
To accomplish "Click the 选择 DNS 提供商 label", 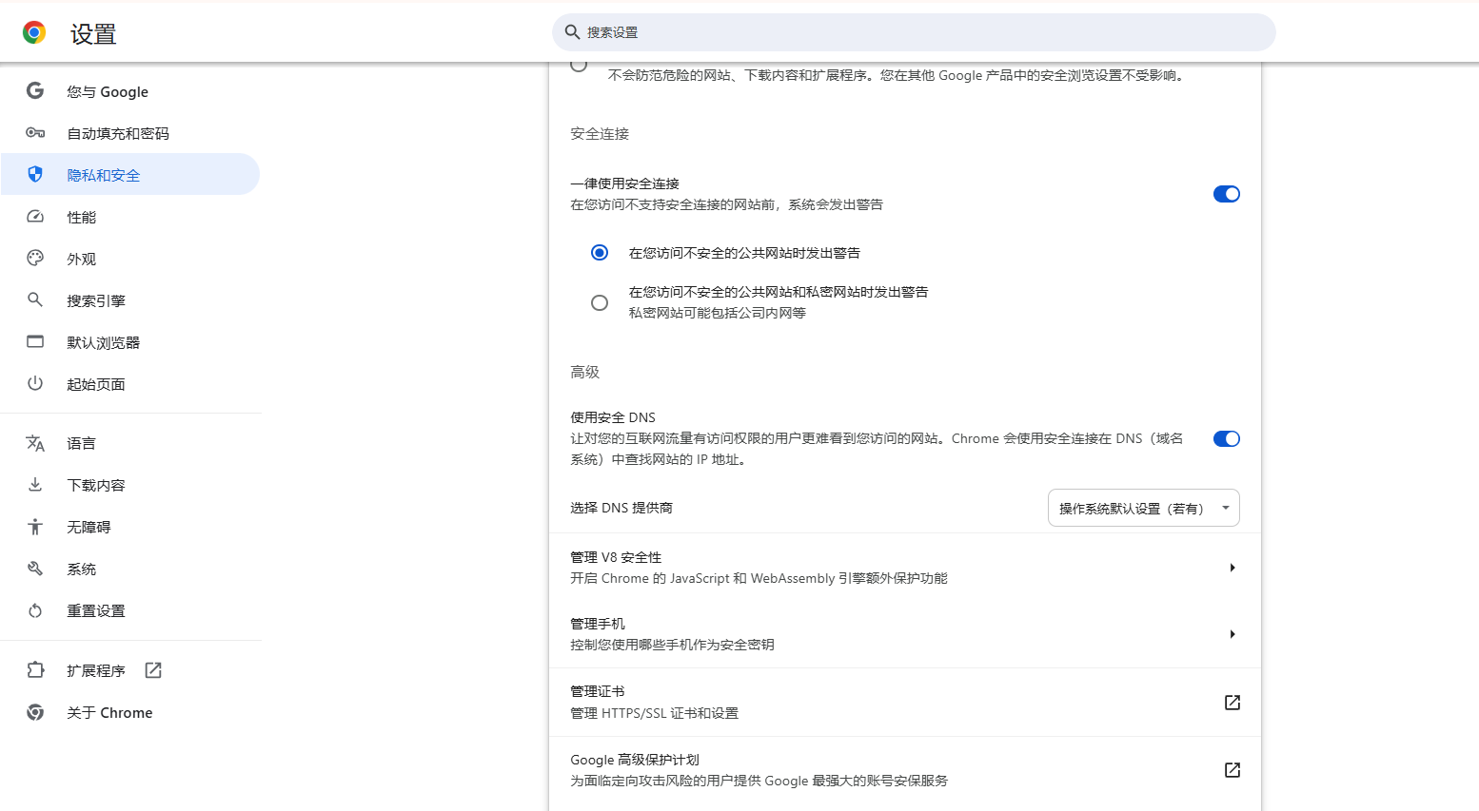I will pos(621,508).
